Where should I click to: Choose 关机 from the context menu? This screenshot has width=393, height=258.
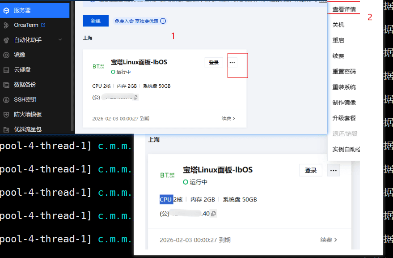(338, 25)
